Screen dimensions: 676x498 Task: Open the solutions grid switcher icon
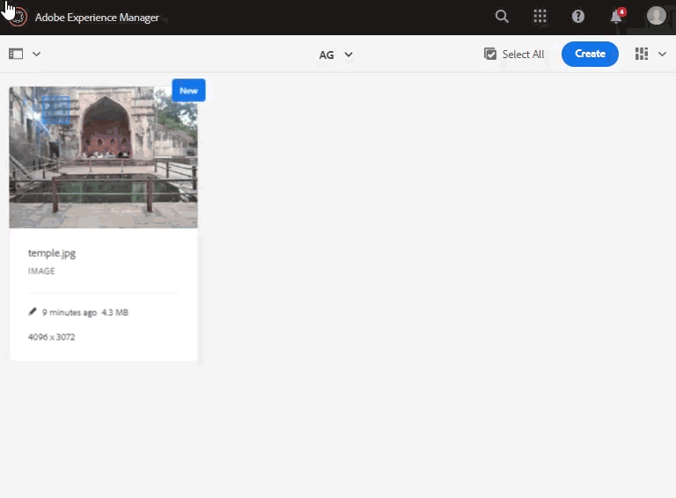pos(540,17)
